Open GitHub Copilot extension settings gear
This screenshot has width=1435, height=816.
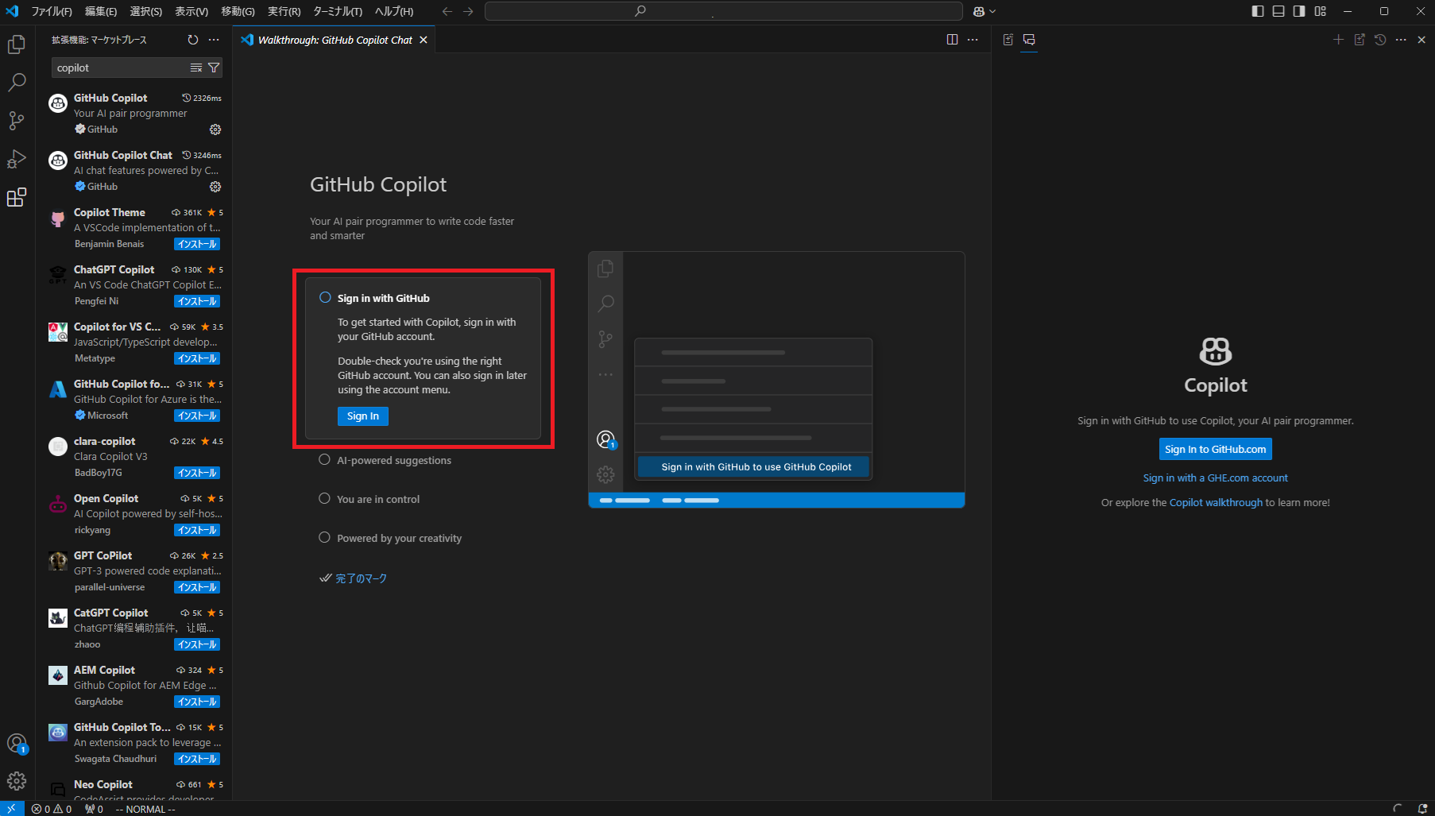click(x=215, y=130)
